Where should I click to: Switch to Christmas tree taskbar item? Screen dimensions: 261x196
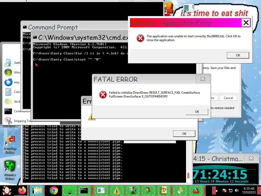click(x=70, y=190)
